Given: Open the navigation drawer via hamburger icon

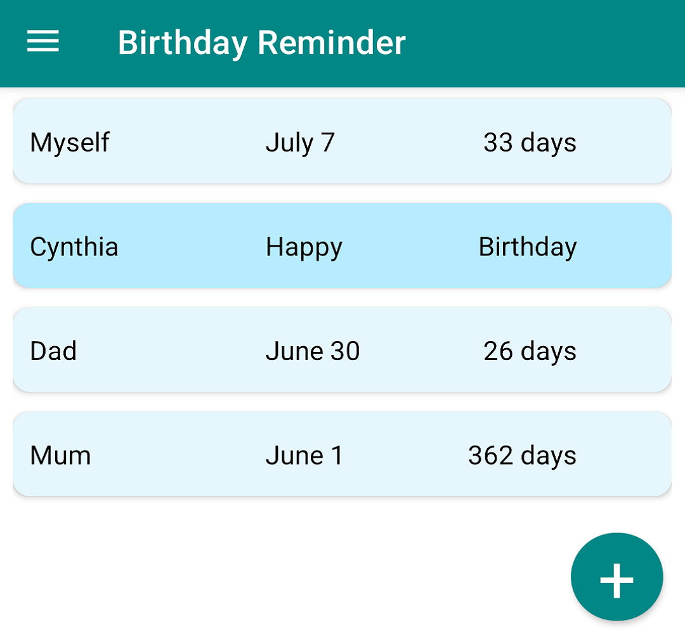Looking at the screenshot, I should point(42,42).
